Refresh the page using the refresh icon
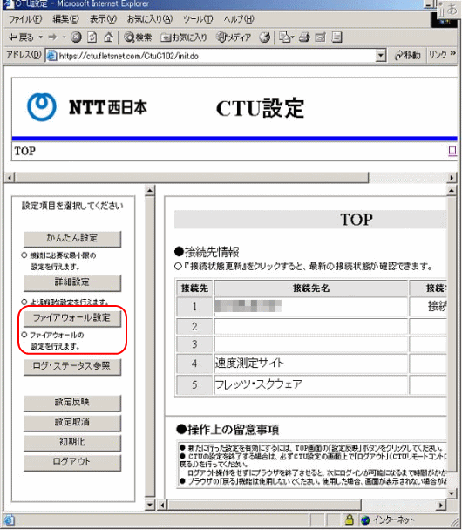Image resolution: width=462 pixels, height=530 pixels. pos(92,37)
